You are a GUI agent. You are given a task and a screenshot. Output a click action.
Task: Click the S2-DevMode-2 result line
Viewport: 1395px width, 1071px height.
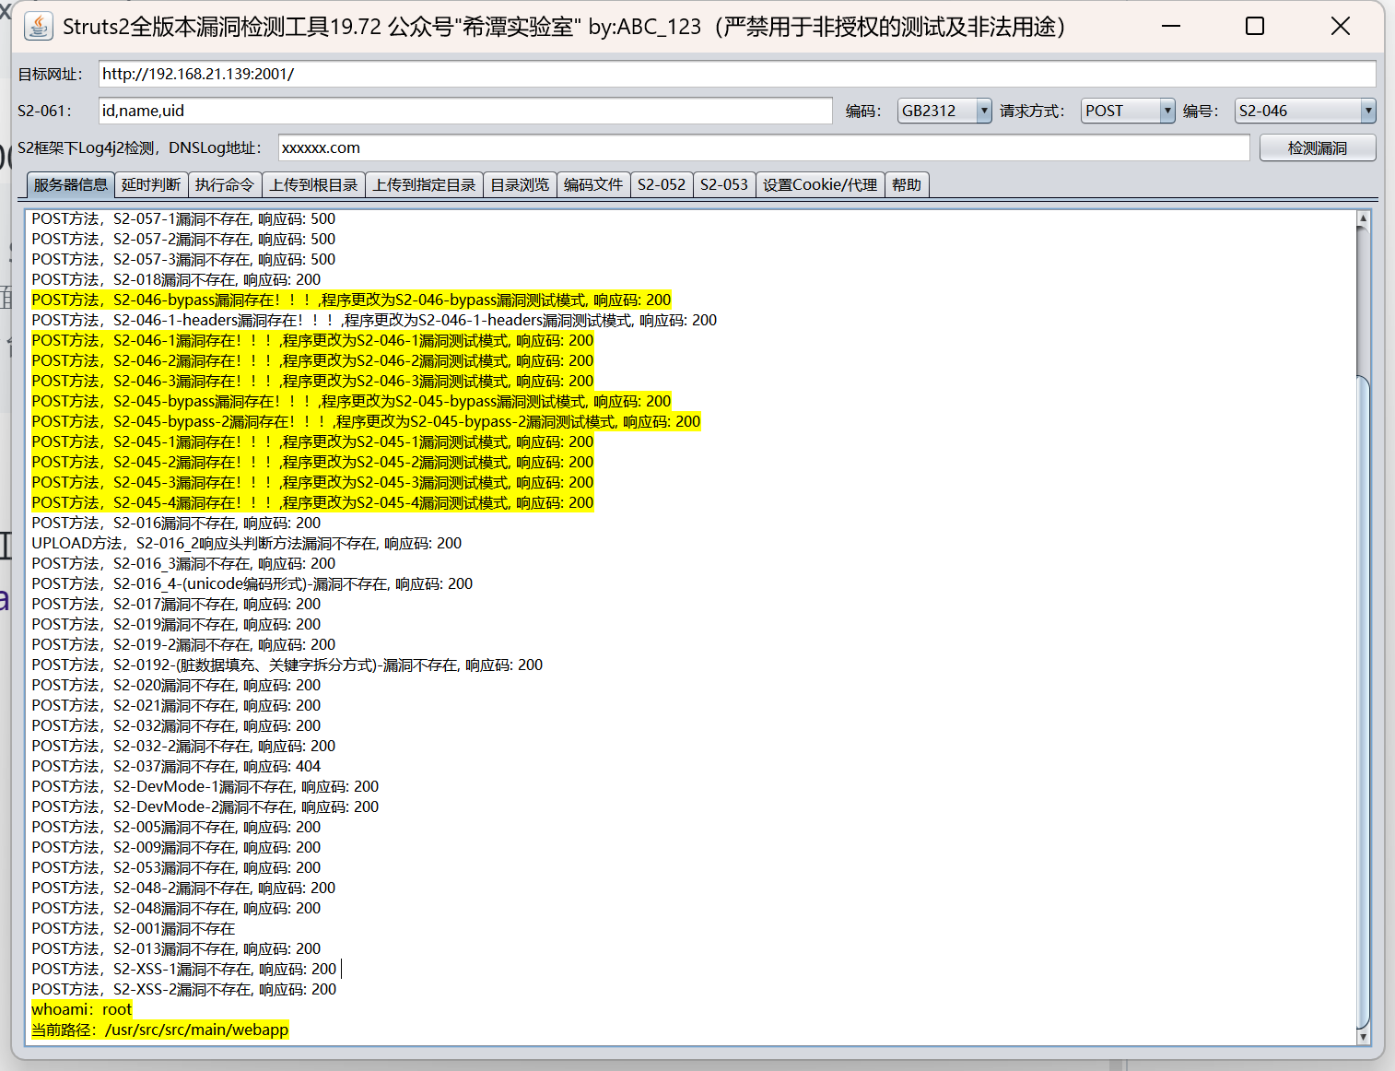pos(205,806)
